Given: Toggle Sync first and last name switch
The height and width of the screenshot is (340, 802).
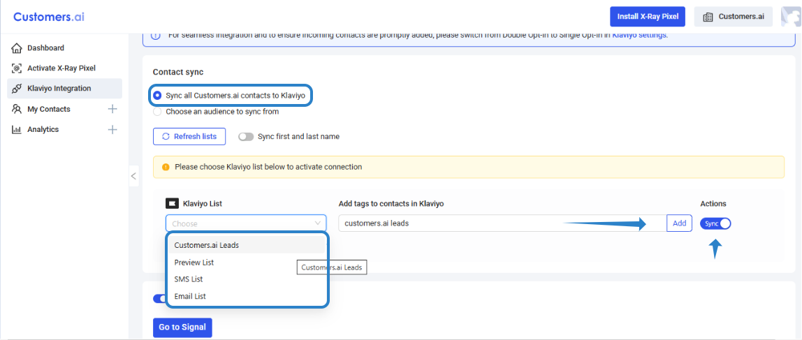Looking at the screenshot, I should [x=246, y=137].
